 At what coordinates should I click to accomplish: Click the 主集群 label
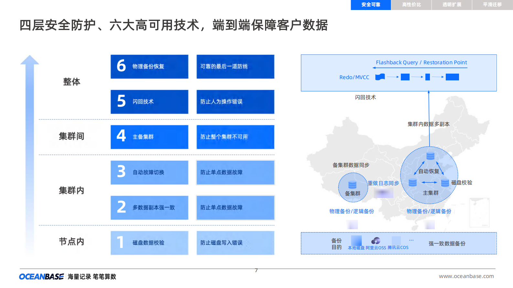(431, 193)
